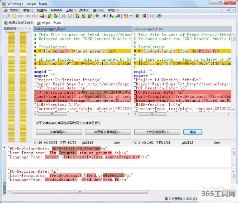Click the left pane horizontal scrollbar
This screenshot has height=203, width=238.
pyautogui.click(x=81, y=114)
